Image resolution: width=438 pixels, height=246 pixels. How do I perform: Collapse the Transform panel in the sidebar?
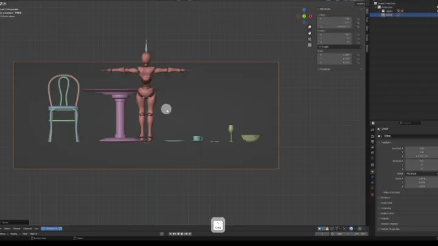pos(324,9)
